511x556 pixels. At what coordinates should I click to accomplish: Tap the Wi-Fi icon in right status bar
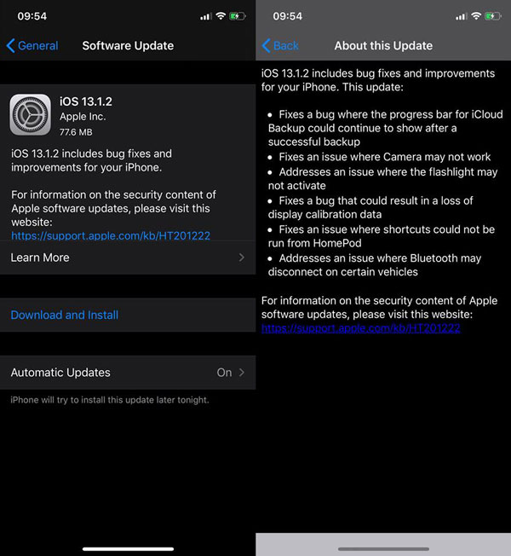(x=476, y=16)
